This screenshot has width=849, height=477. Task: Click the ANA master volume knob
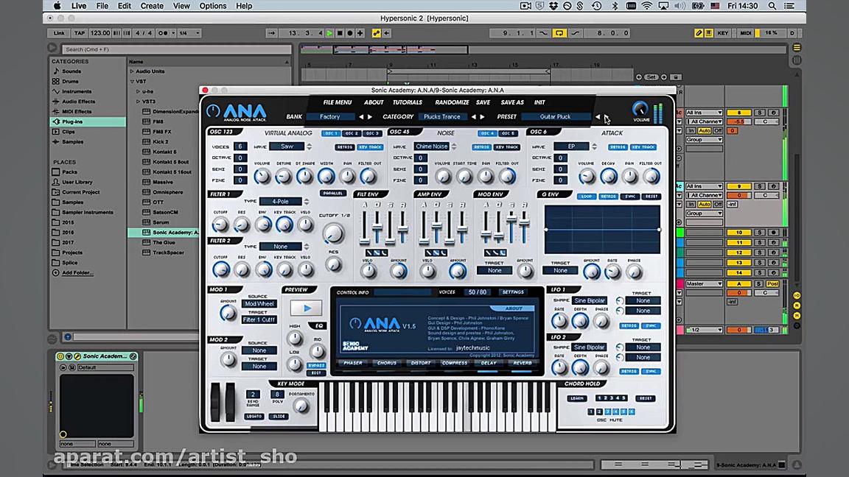pyautogui.click(x=640, y=109)
